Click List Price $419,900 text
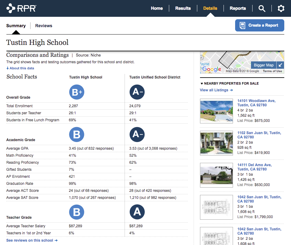The image size is (291, 245). [x=253, y=153]
